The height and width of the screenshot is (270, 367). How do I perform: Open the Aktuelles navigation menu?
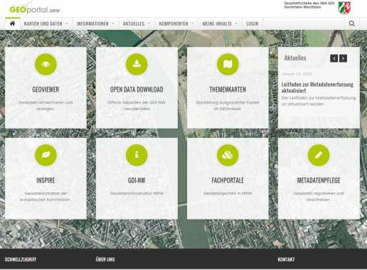tap(134, 23)
